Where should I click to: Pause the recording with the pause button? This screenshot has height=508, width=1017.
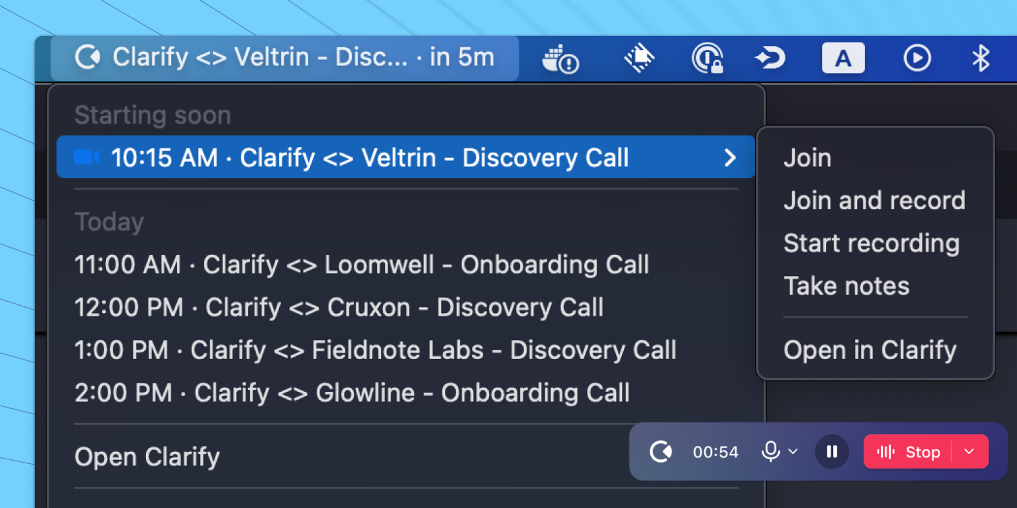coord(832,452)
